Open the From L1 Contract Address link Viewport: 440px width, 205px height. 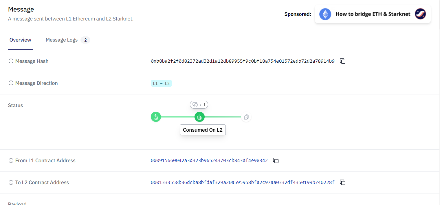[209, 160]
